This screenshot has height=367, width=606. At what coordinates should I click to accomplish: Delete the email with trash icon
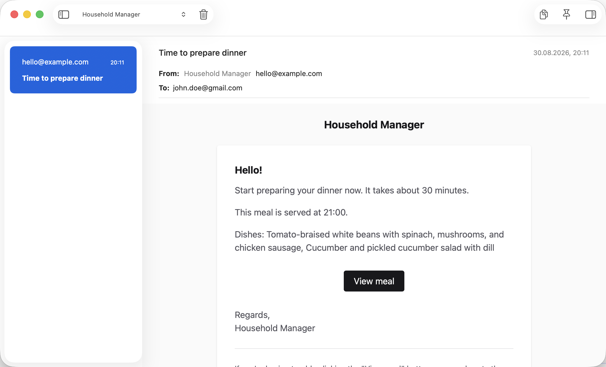click(x=204, y=14)
